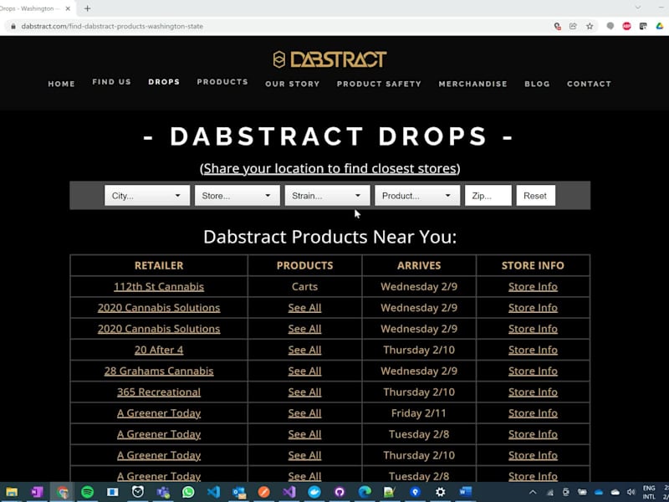Open Products in navigation
669x502 pixels.
(x=222, y=81)
